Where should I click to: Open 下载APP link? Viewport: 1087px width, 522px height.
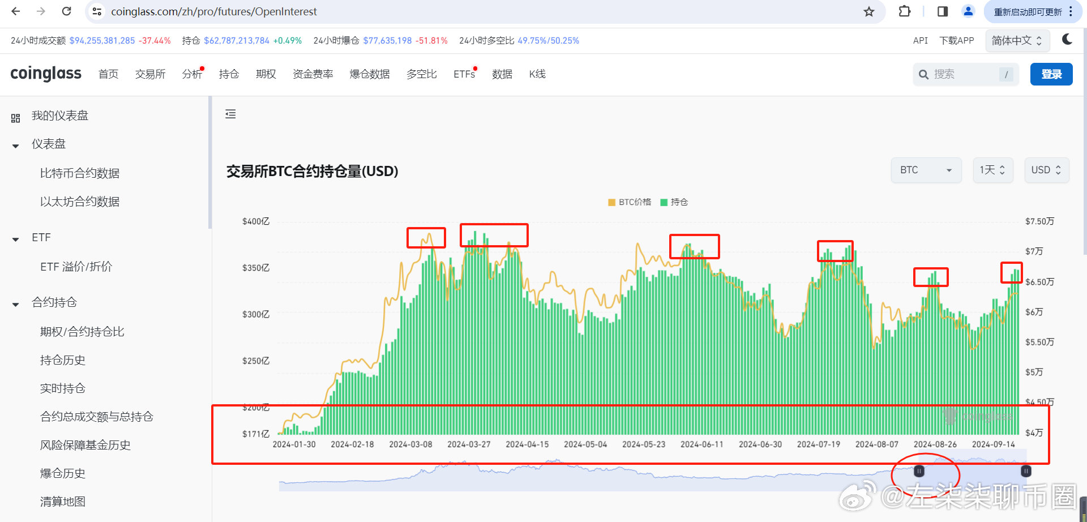tap(956, 41)
